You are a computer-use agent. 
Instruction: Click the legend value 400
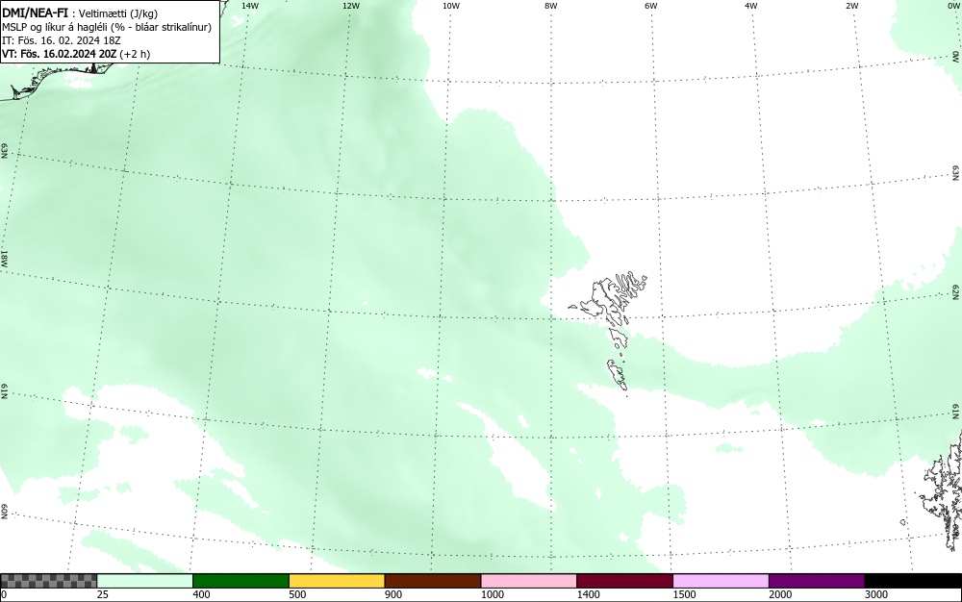[201, 594]
